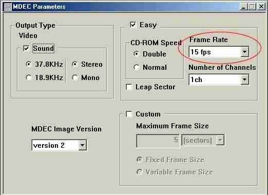Image resolution: width=268 pixels, height=195 pixels.
Task: Toggle the Sound checkbox
Action: tap(26, 48)
